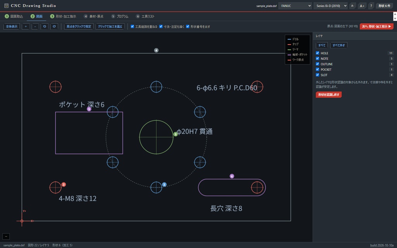Click the CNC Drawing Studio logo icon
The height and width of the screenshot is (248, 397).
(x=6, y=5)
